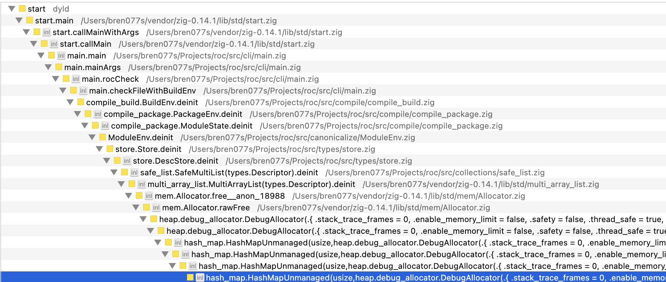Collapse the mem.Allocator.free__anon_18988 node

pos(129,196)
